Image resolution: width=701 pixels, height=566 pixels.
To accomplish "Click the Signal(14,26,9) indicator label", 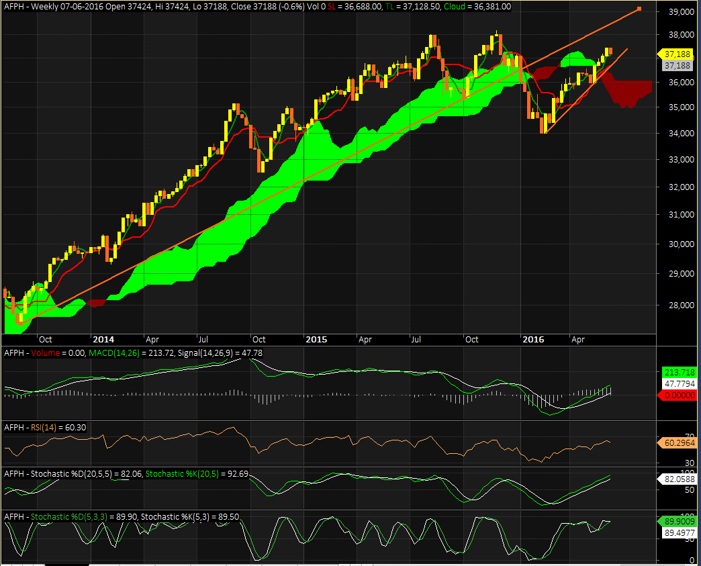I will click(205, 353).
